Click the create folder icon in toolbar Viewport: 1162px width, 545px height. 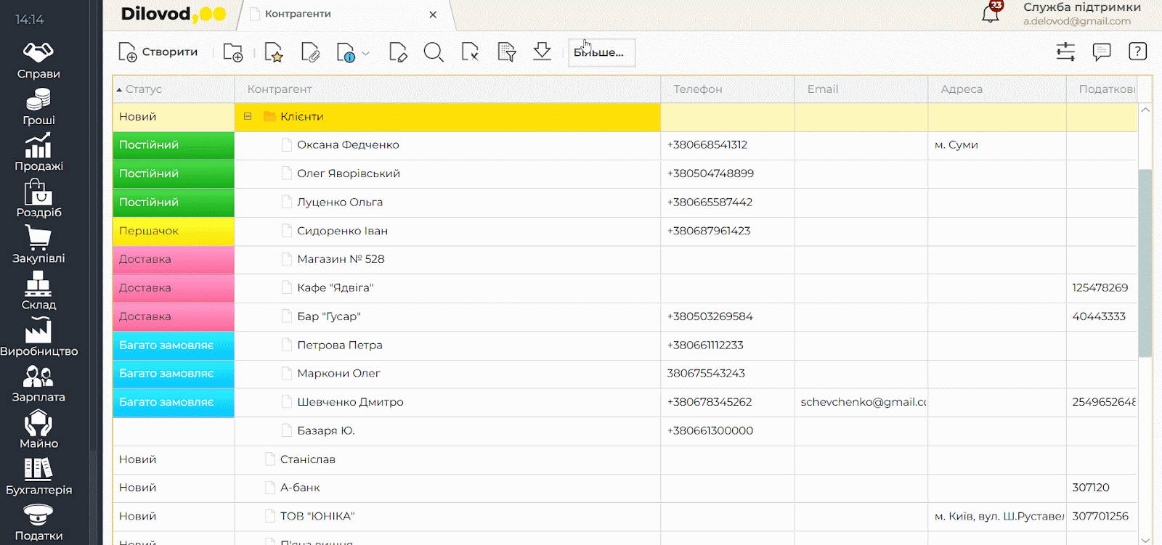pos(232,52)
